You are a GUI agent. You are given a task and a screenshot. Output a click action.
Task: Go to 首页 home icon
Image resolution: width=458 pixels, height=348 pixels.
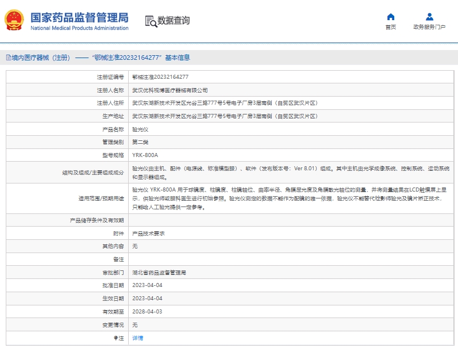click(391, 17)
